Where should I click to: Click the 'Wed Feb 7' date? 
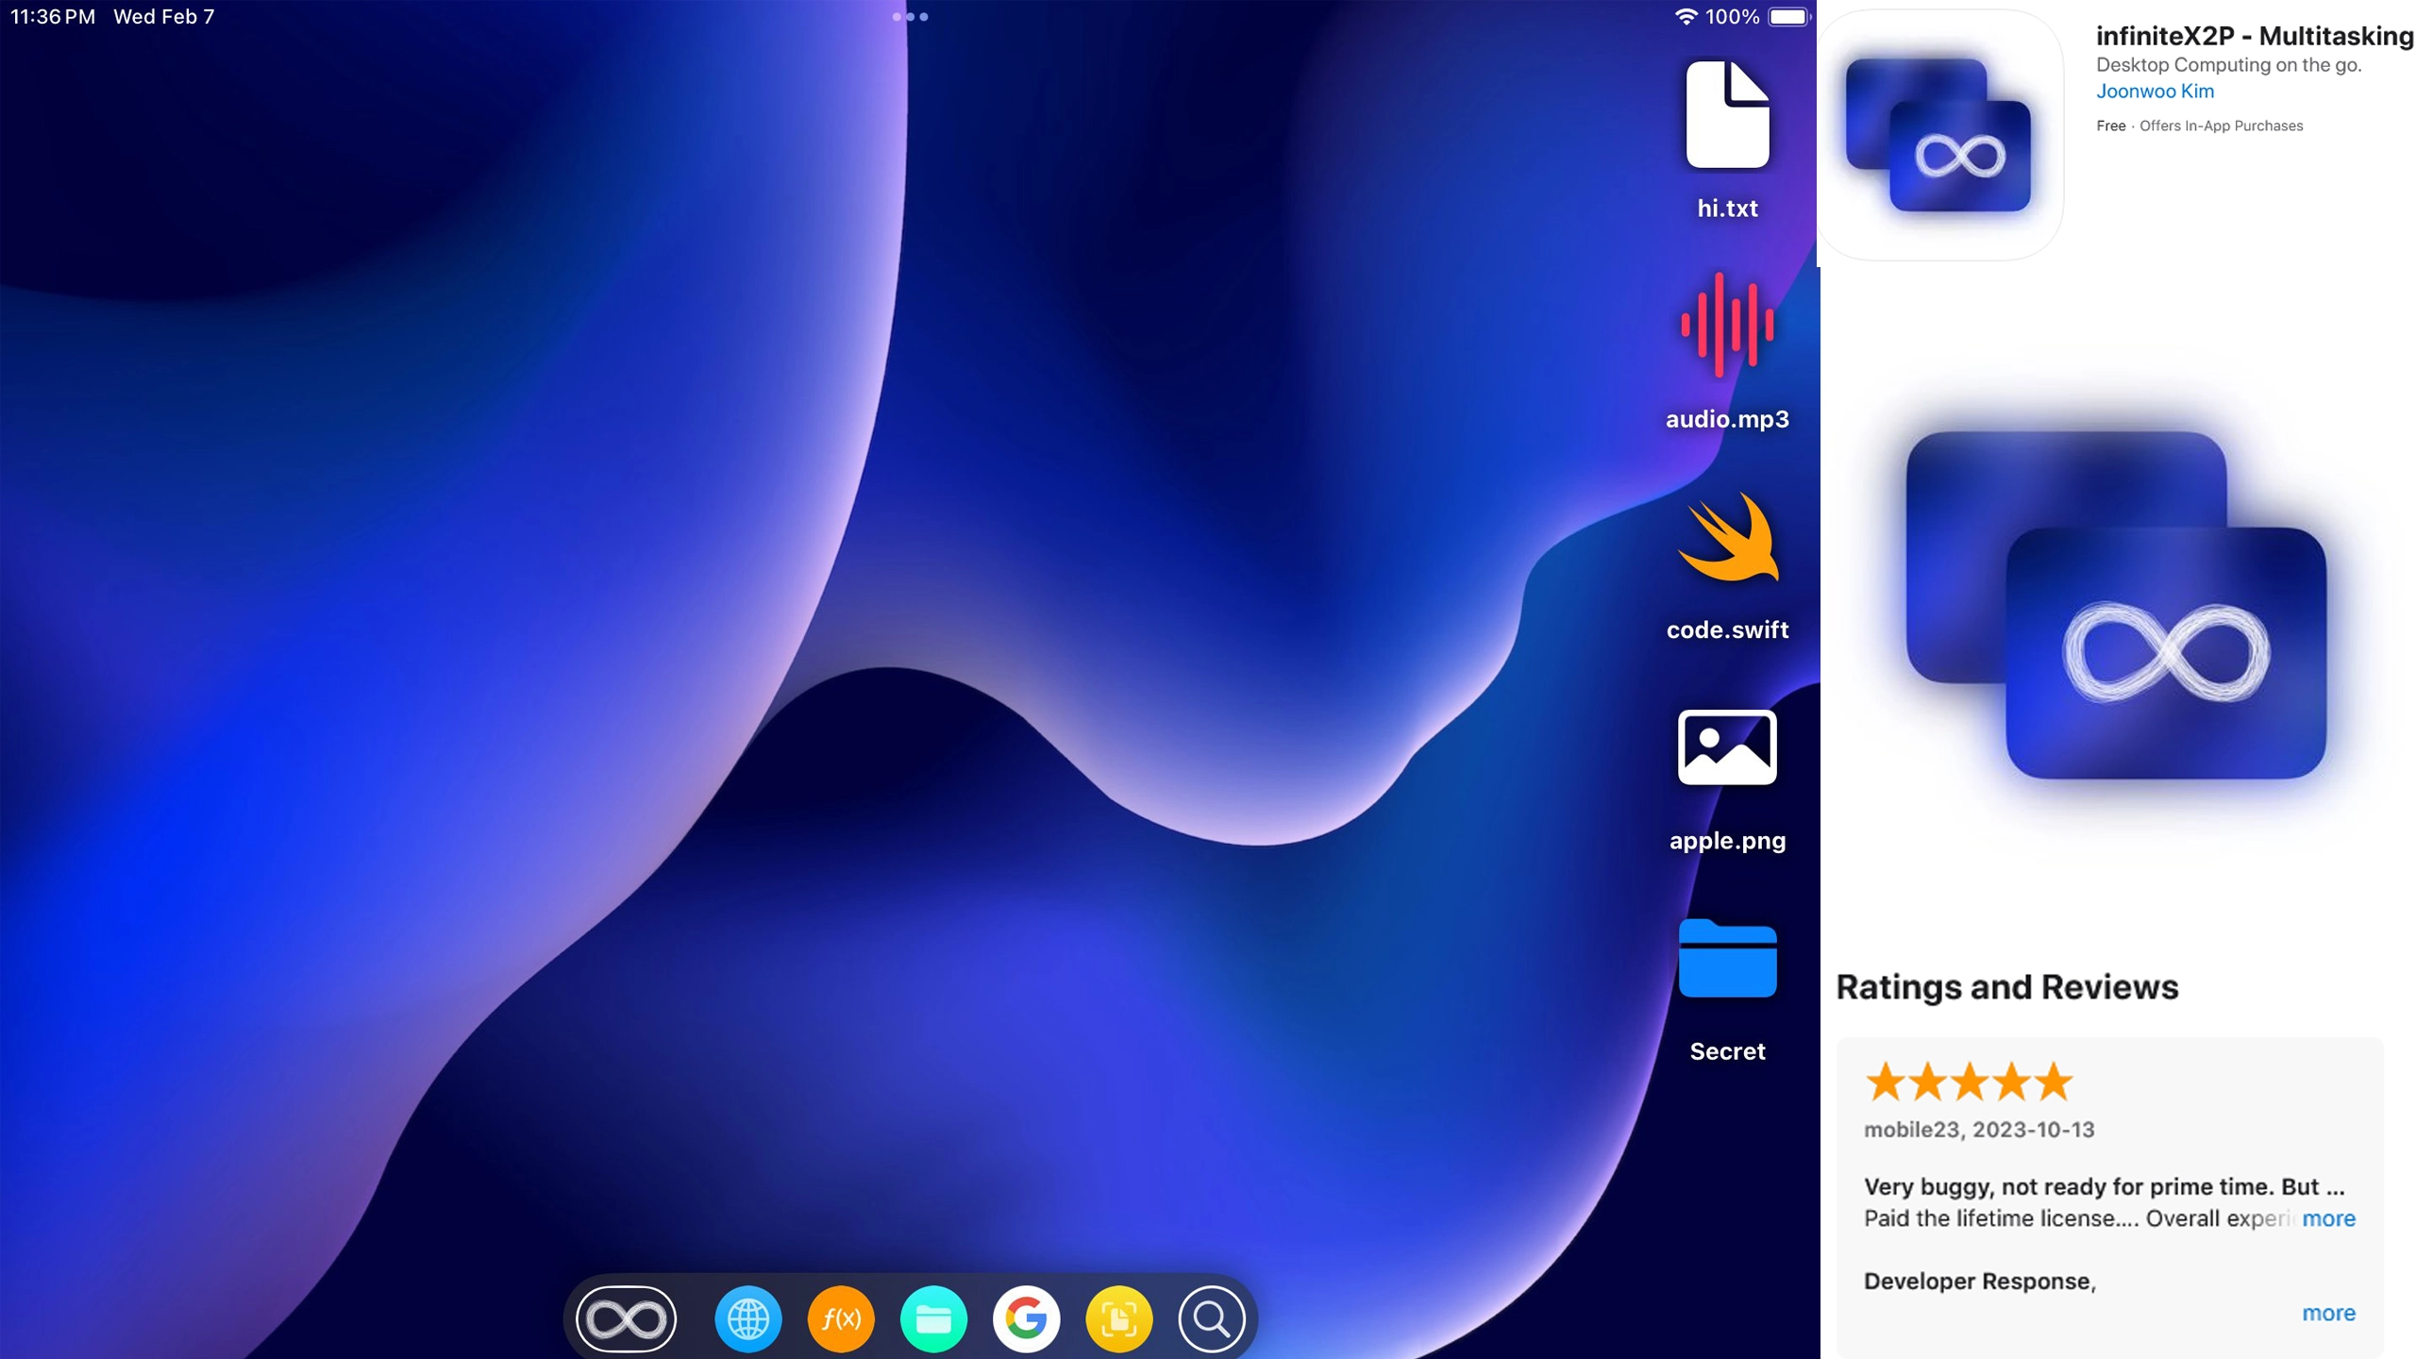point(163,16)
